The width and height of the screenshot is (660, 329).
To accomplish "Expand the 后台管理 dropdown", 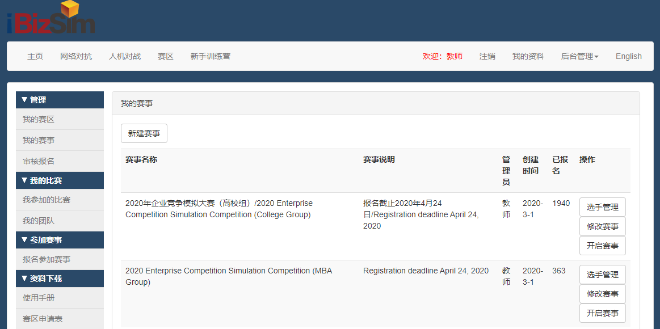I will tap(579, 56).
